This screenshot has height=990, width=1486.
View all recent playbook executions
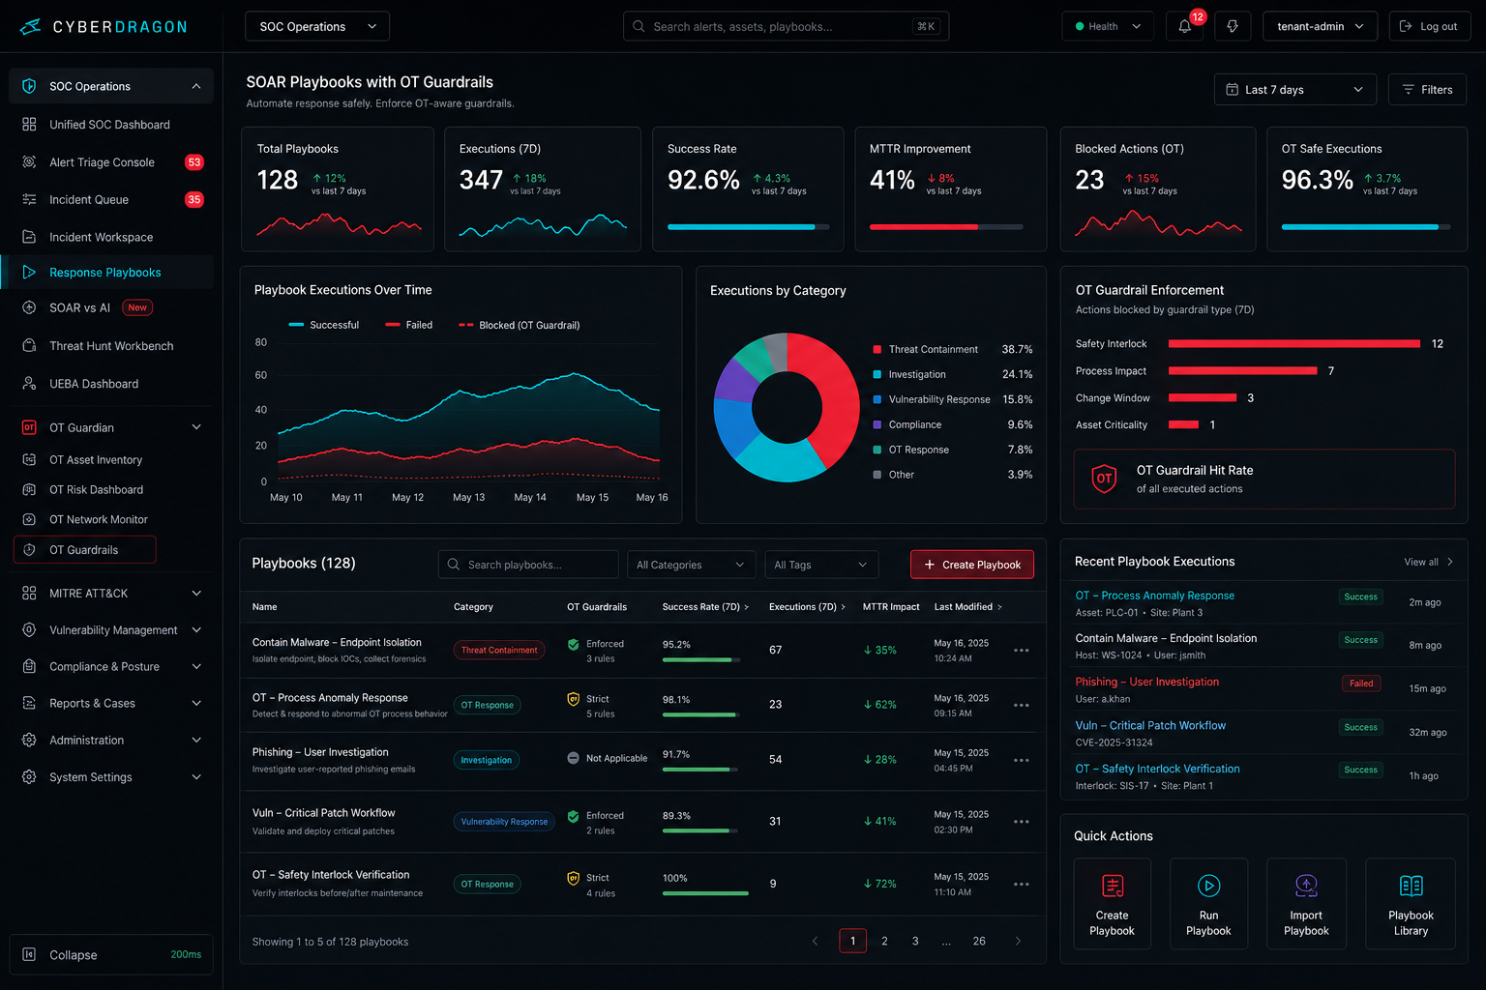point(1428,562)
